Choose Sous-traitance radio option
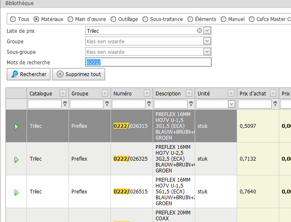This screenshot has width=291, height=222. click(145, 19)
